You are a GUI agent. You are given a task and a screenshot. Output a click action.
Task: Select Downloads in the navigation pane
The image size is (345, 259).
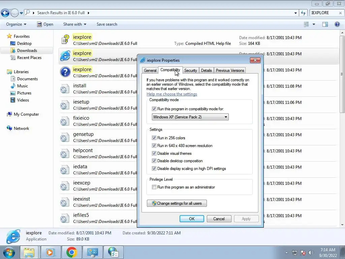27,51
